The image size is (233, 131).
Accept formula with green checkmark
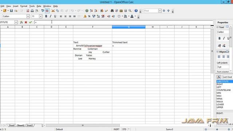tap(31, 22)
